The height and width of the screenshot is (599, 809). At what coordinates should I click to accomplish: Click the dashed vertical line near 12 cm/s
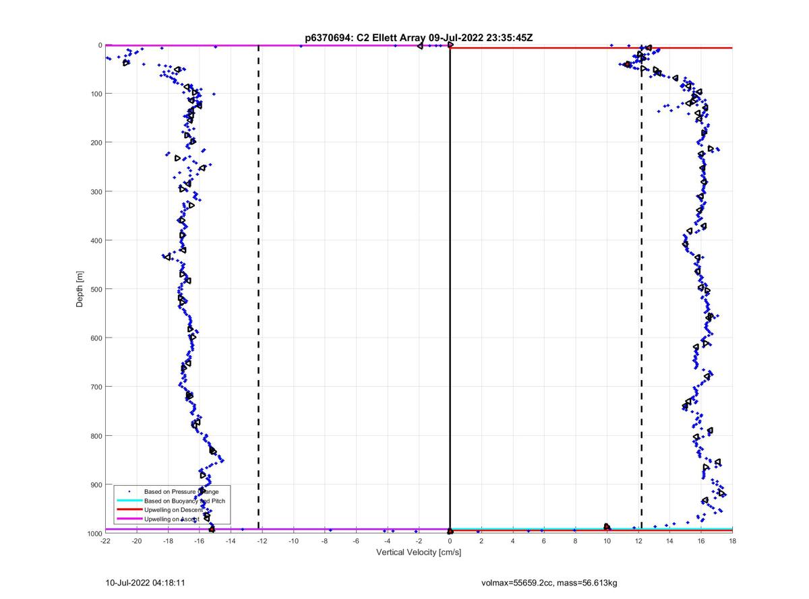pyautogui.click(x=641, y=288)
